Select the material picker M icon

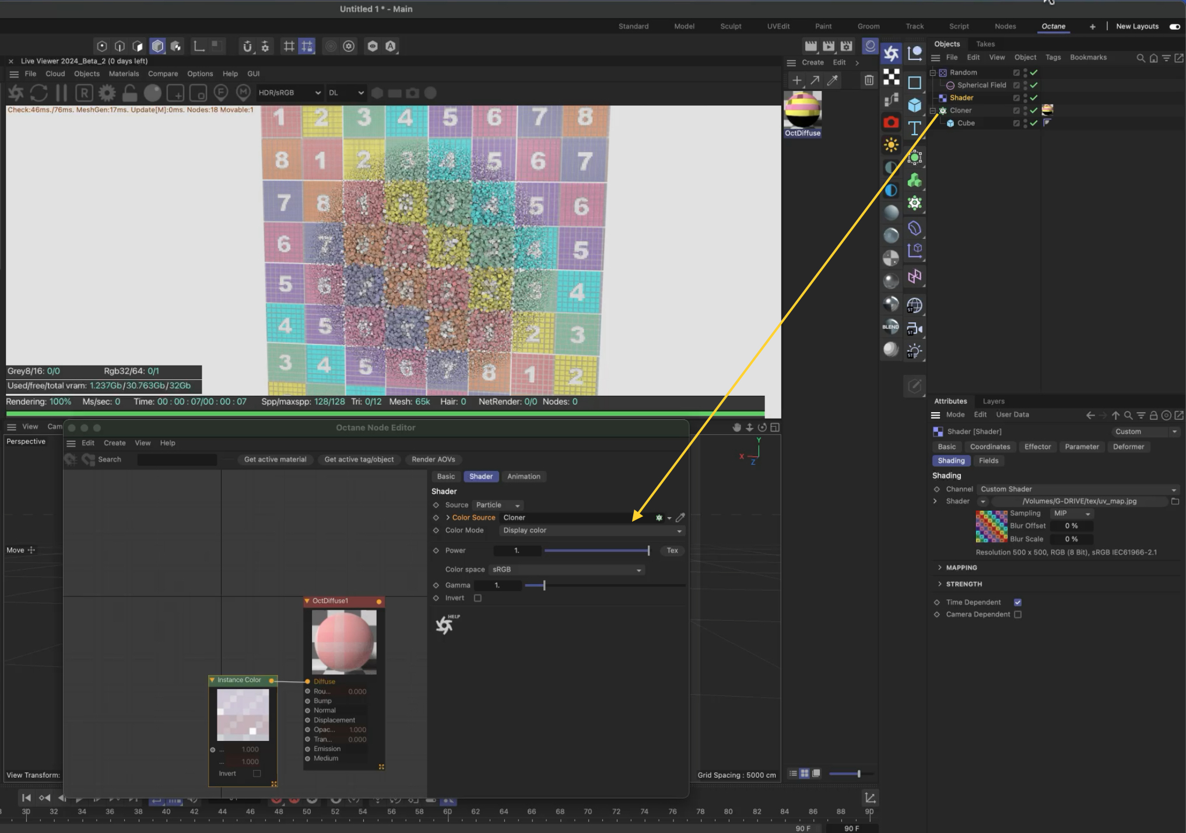(243, 93)
